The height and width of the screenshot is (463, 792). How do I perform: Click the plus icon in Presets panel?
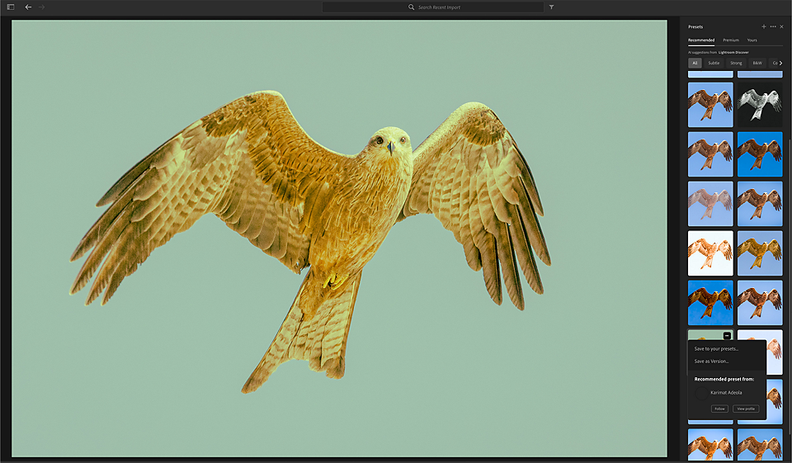pyautogui.click(x=764, y=26)
